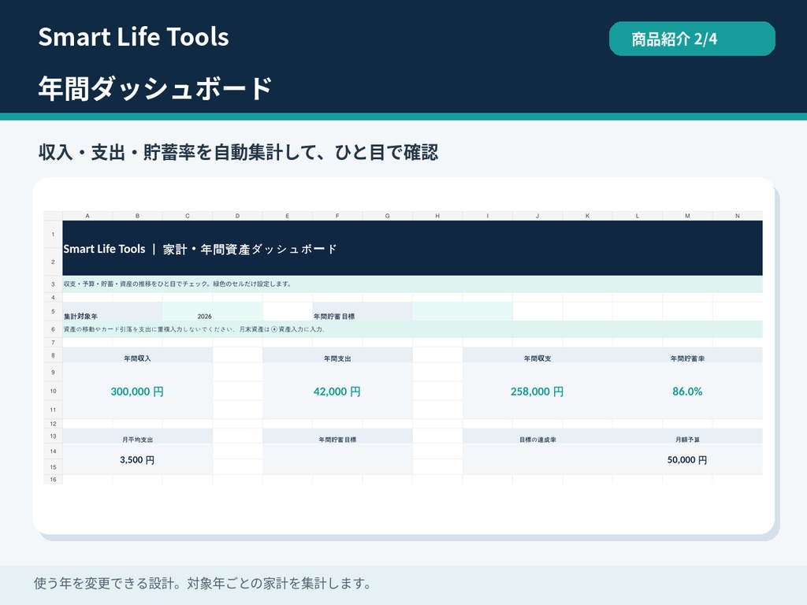The height and width of the screenshot is (605, 807).
Task: Click the 年間収入 card header
Action: pyautogui.click(x=137, y=355)
